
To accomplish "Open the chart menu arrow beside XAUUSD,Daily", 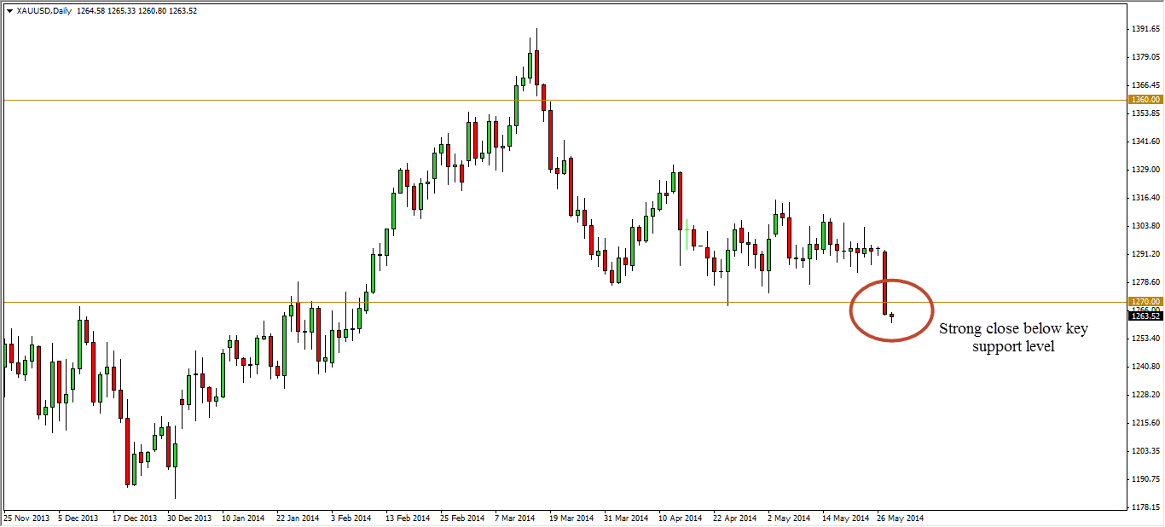I will [x=9, y=11].
